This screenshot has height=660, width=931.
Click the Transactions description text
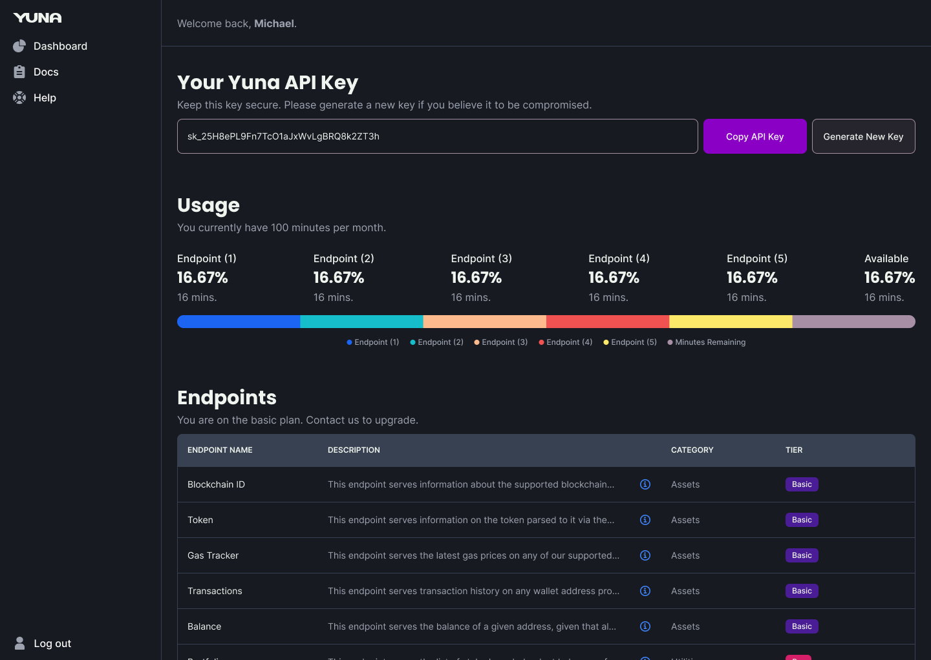tap(473, 591)
